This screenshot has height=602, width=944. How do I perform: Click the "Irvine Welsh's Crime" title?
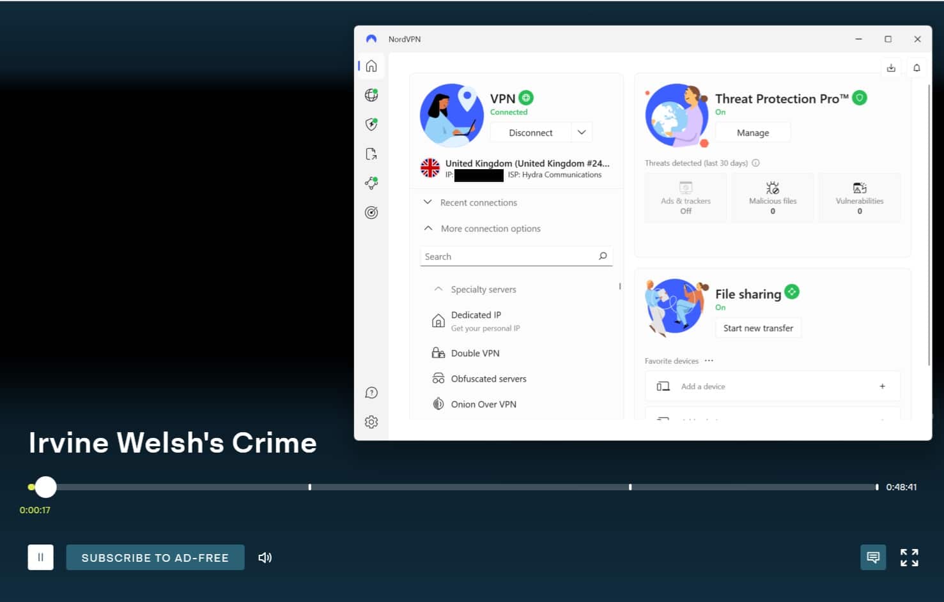pos(173,442)
